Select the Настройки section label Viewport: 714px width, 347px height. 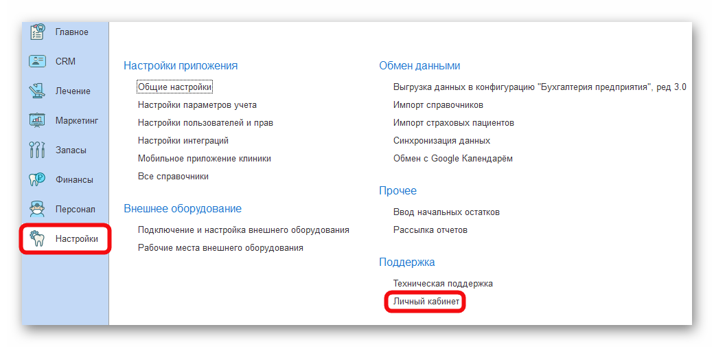click(76, 238)
